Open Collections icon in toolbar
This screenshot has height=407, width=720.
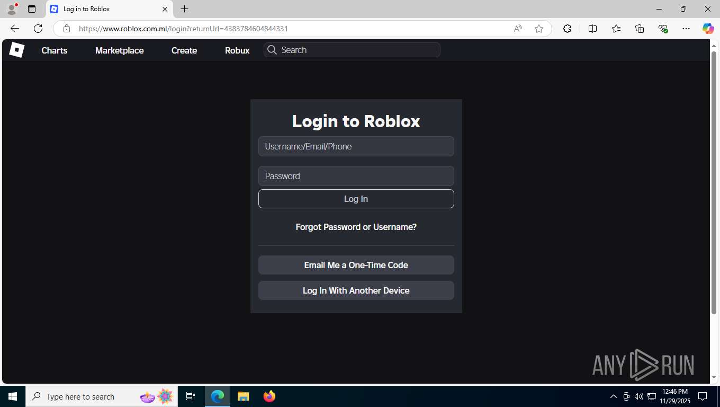click(x=640, y=29)
